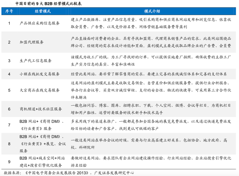Select the 加盟代理服务 cell
Image resolution: width=239 pixels, height=176 pixels.
point(32,42)
